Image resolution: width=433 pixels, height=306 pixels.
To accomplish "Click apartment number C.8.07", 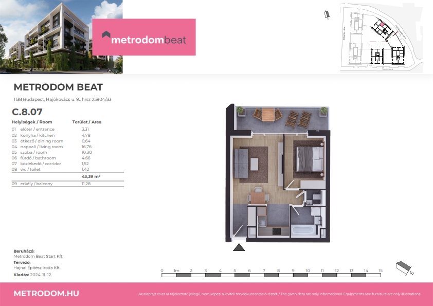I will (x=27, y=112).
